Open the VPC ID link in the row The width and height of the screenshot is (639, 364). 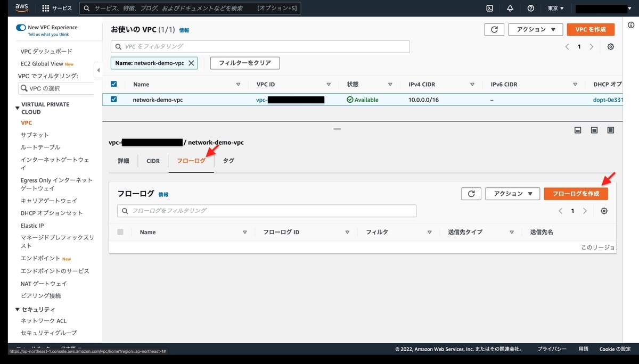point(290,100)
